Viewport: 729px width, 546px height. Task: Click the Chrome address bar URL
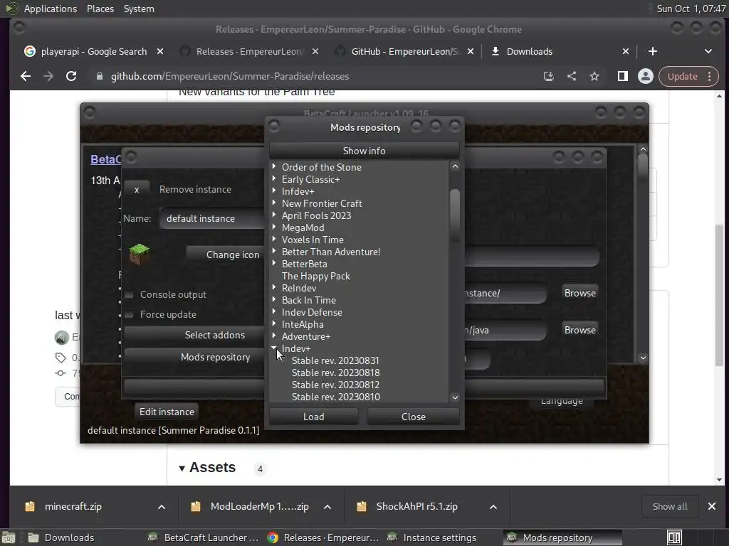tap(230, 76)
